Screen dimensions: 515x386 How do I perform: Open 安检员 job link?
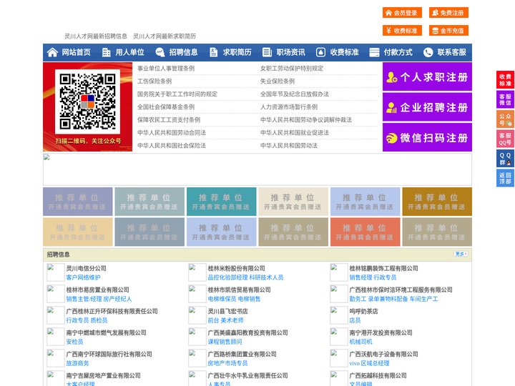click(x=74, y=342)
